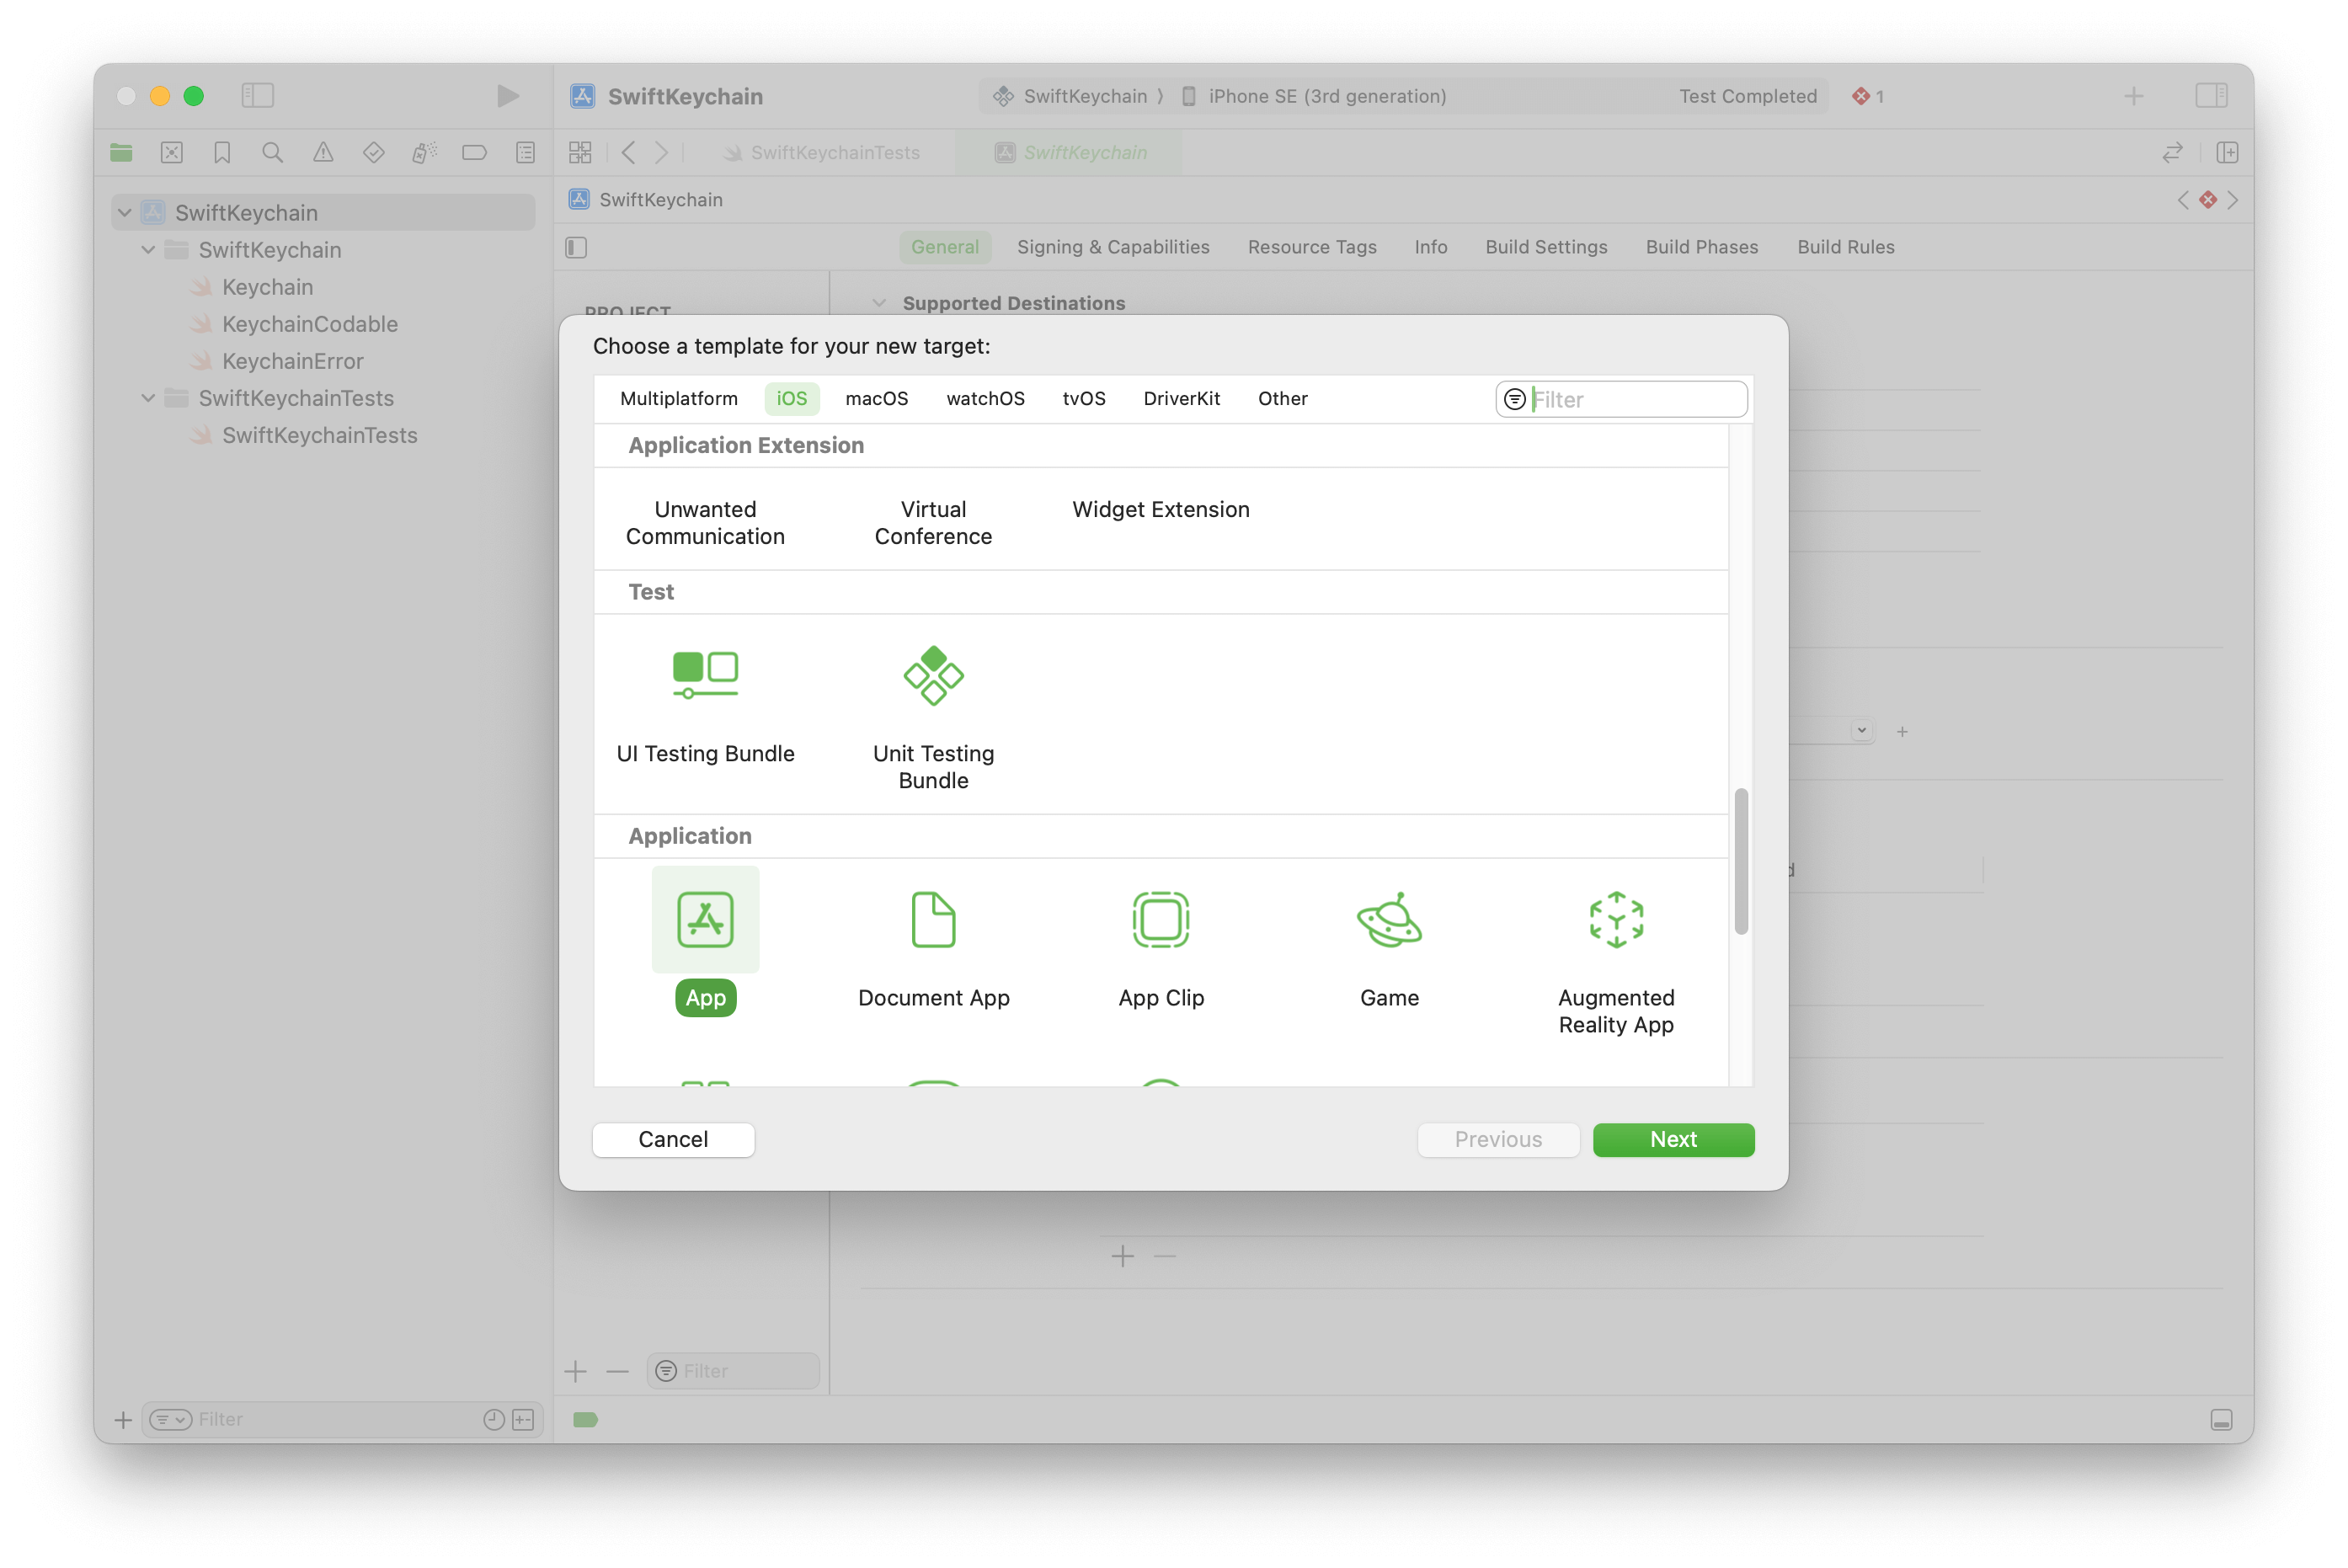
Task: Collapse the SwiftKeychainTests folder group
Action: click(148, 397)
